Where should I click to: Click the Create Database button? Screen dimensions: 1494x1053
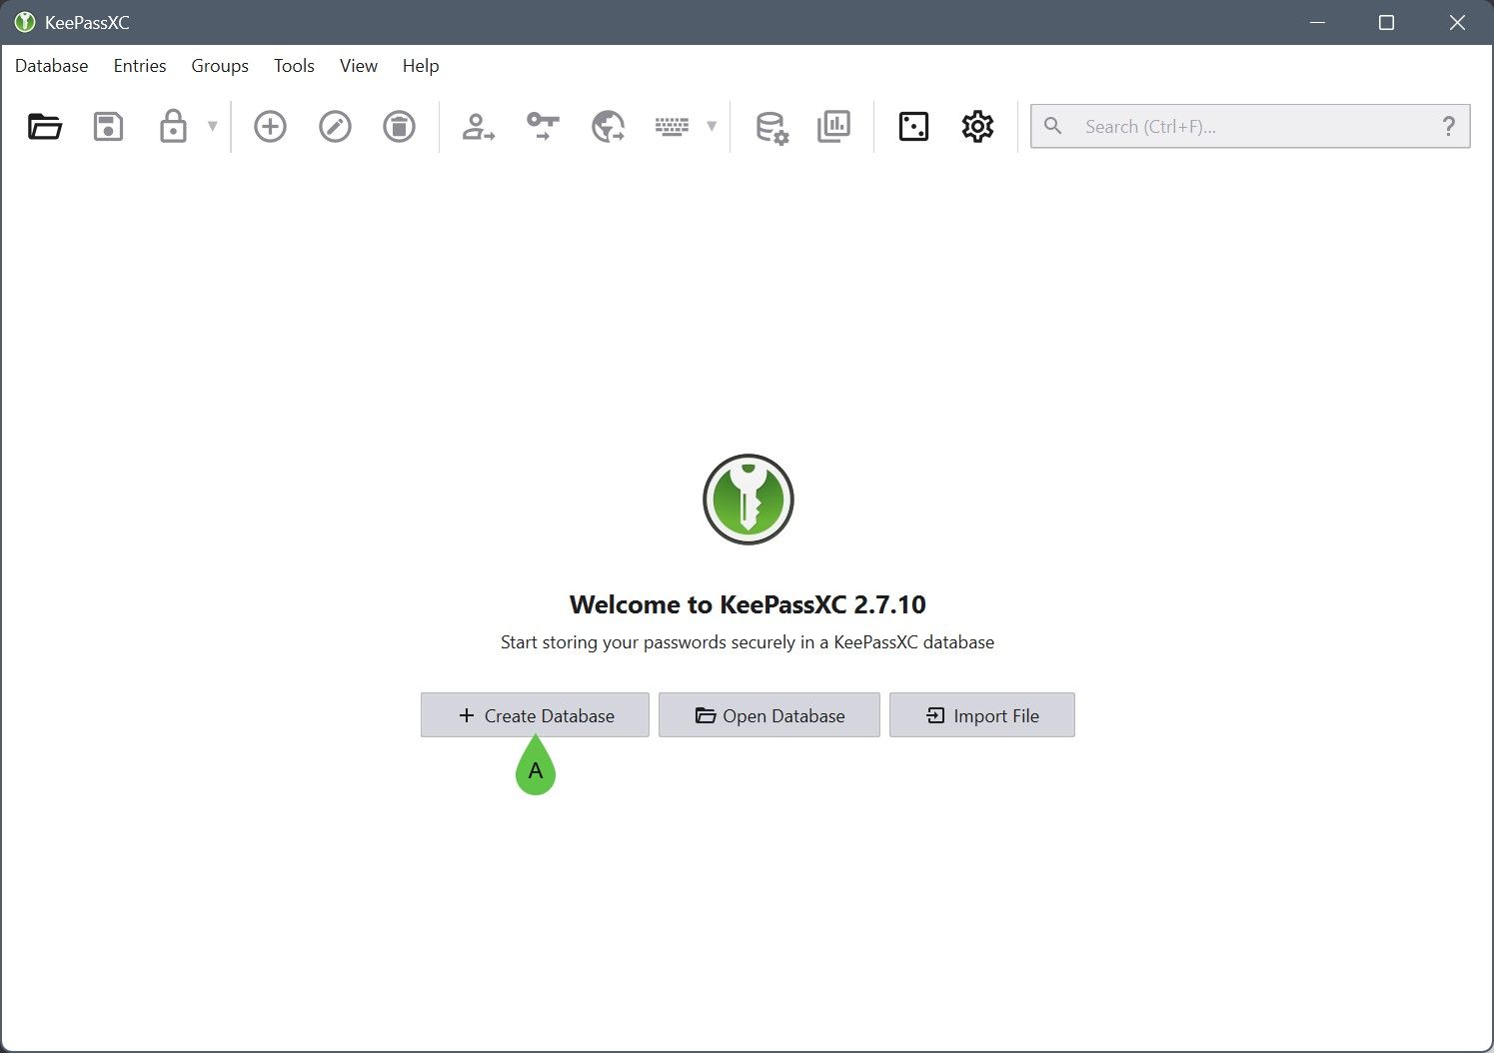click(x=535, y=715)
